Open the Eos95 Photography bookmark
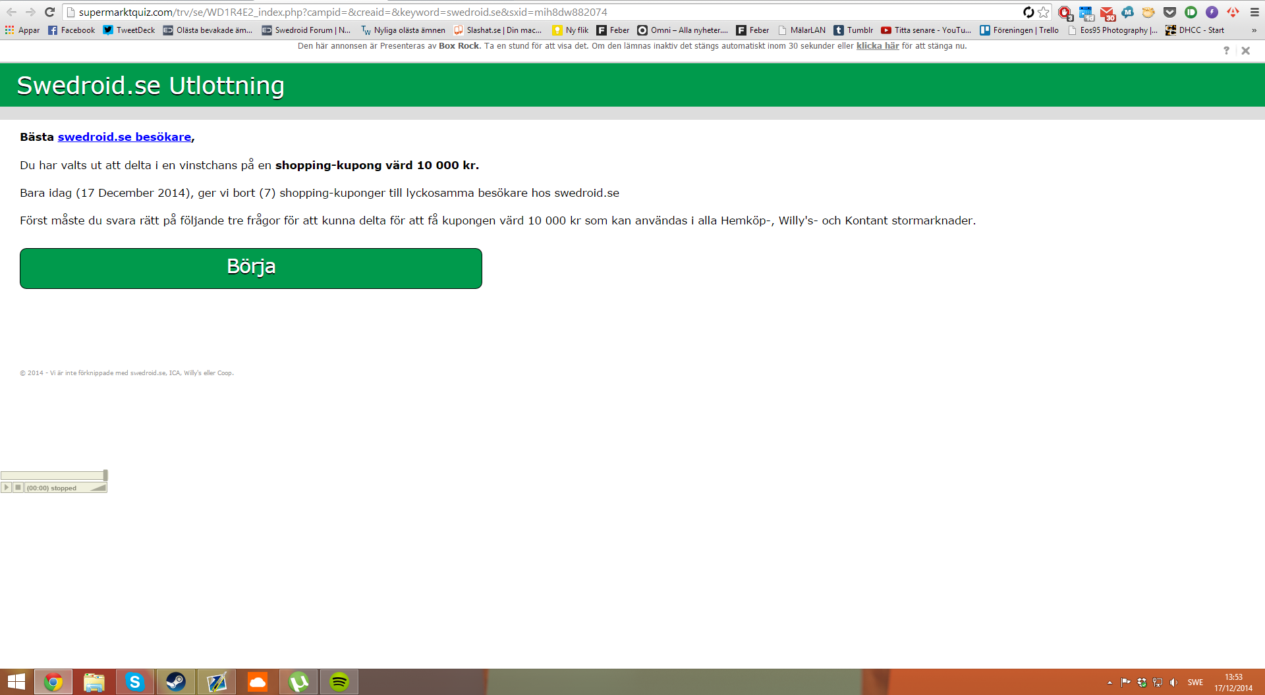This screenshot has height=695, width=1265. pyautogui.click(x=1113, y=30)
